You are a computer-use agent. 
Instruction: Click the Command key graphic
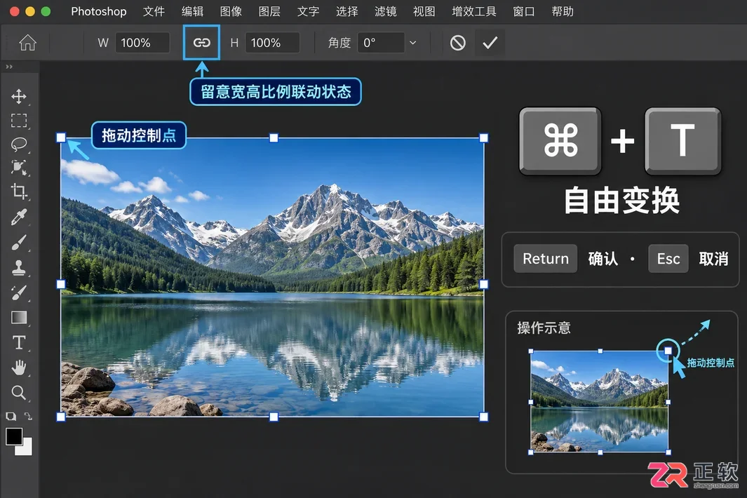560,140
